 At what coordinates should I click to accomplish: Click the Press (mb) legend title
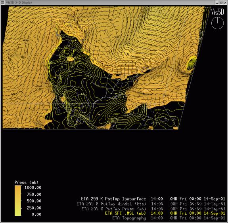[x=26, y=182]
